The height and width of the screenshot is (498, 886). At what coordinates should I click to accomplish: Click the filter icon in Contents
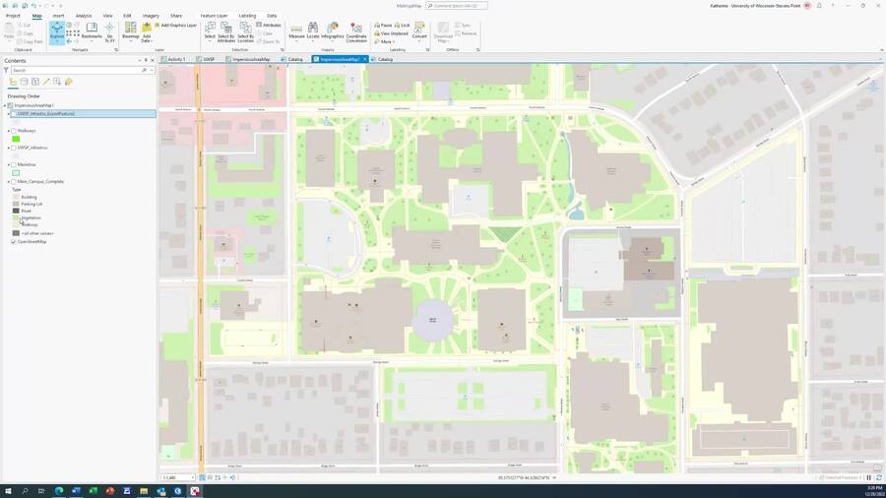click(x=6, y=70)
